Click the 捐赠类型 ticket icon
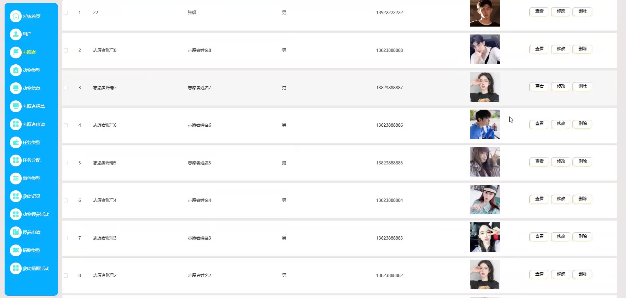Viewport: 626px width, 298px height. click(15, 250)
